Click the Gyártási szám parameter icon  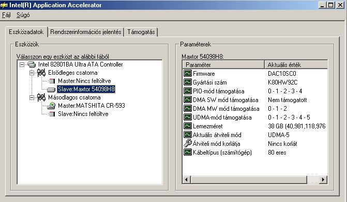tap(187, 82)
